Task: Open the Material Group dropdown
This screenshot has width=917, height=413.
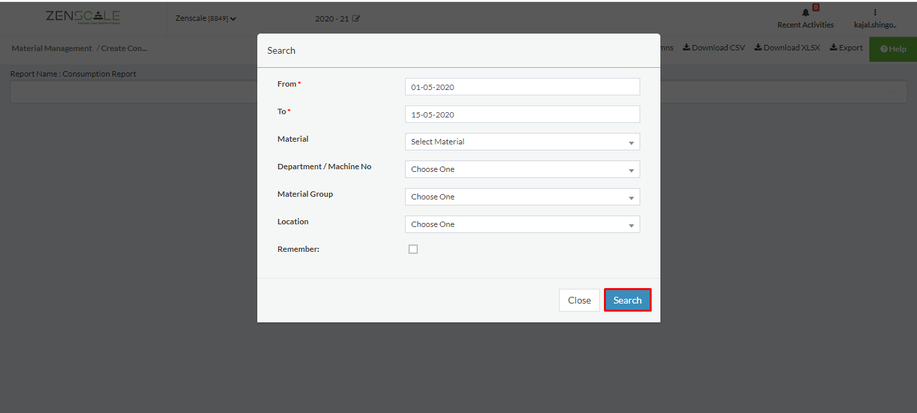Action: click(x=523, y=197)
